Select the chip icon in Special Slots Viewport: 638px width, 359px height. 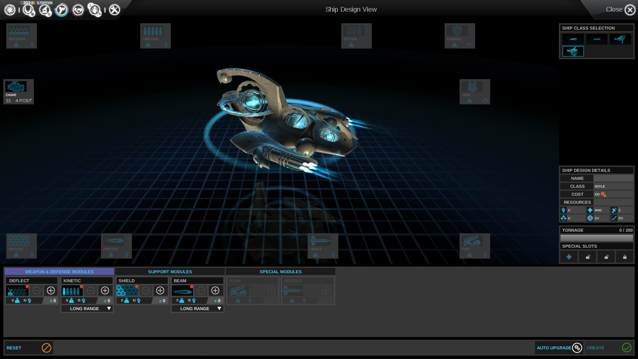tap(569, 257)
